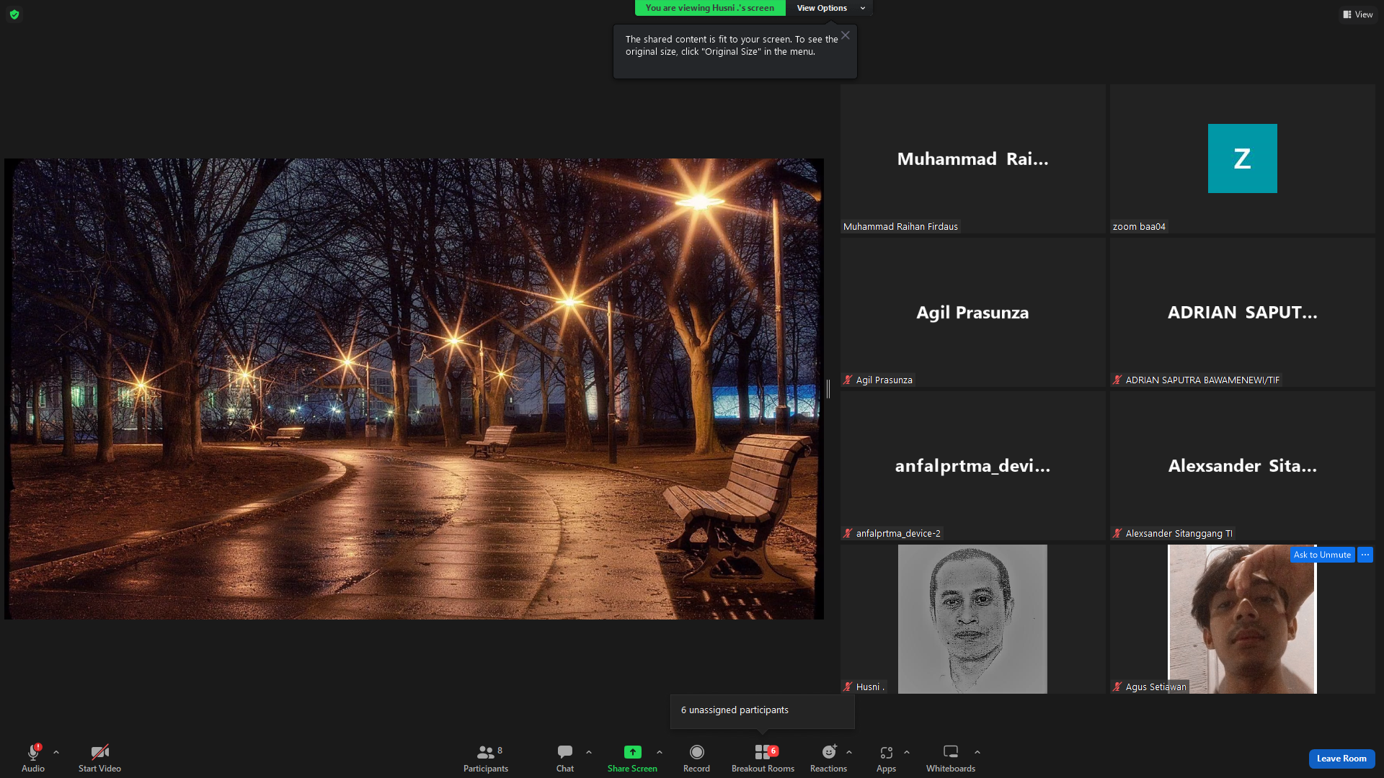
Task: Expand the Whiteboards options caret
Action: coord(977,752)
